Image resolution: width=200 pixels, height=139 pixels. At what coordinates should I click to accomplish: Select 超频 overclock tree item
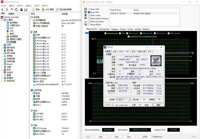10,34
